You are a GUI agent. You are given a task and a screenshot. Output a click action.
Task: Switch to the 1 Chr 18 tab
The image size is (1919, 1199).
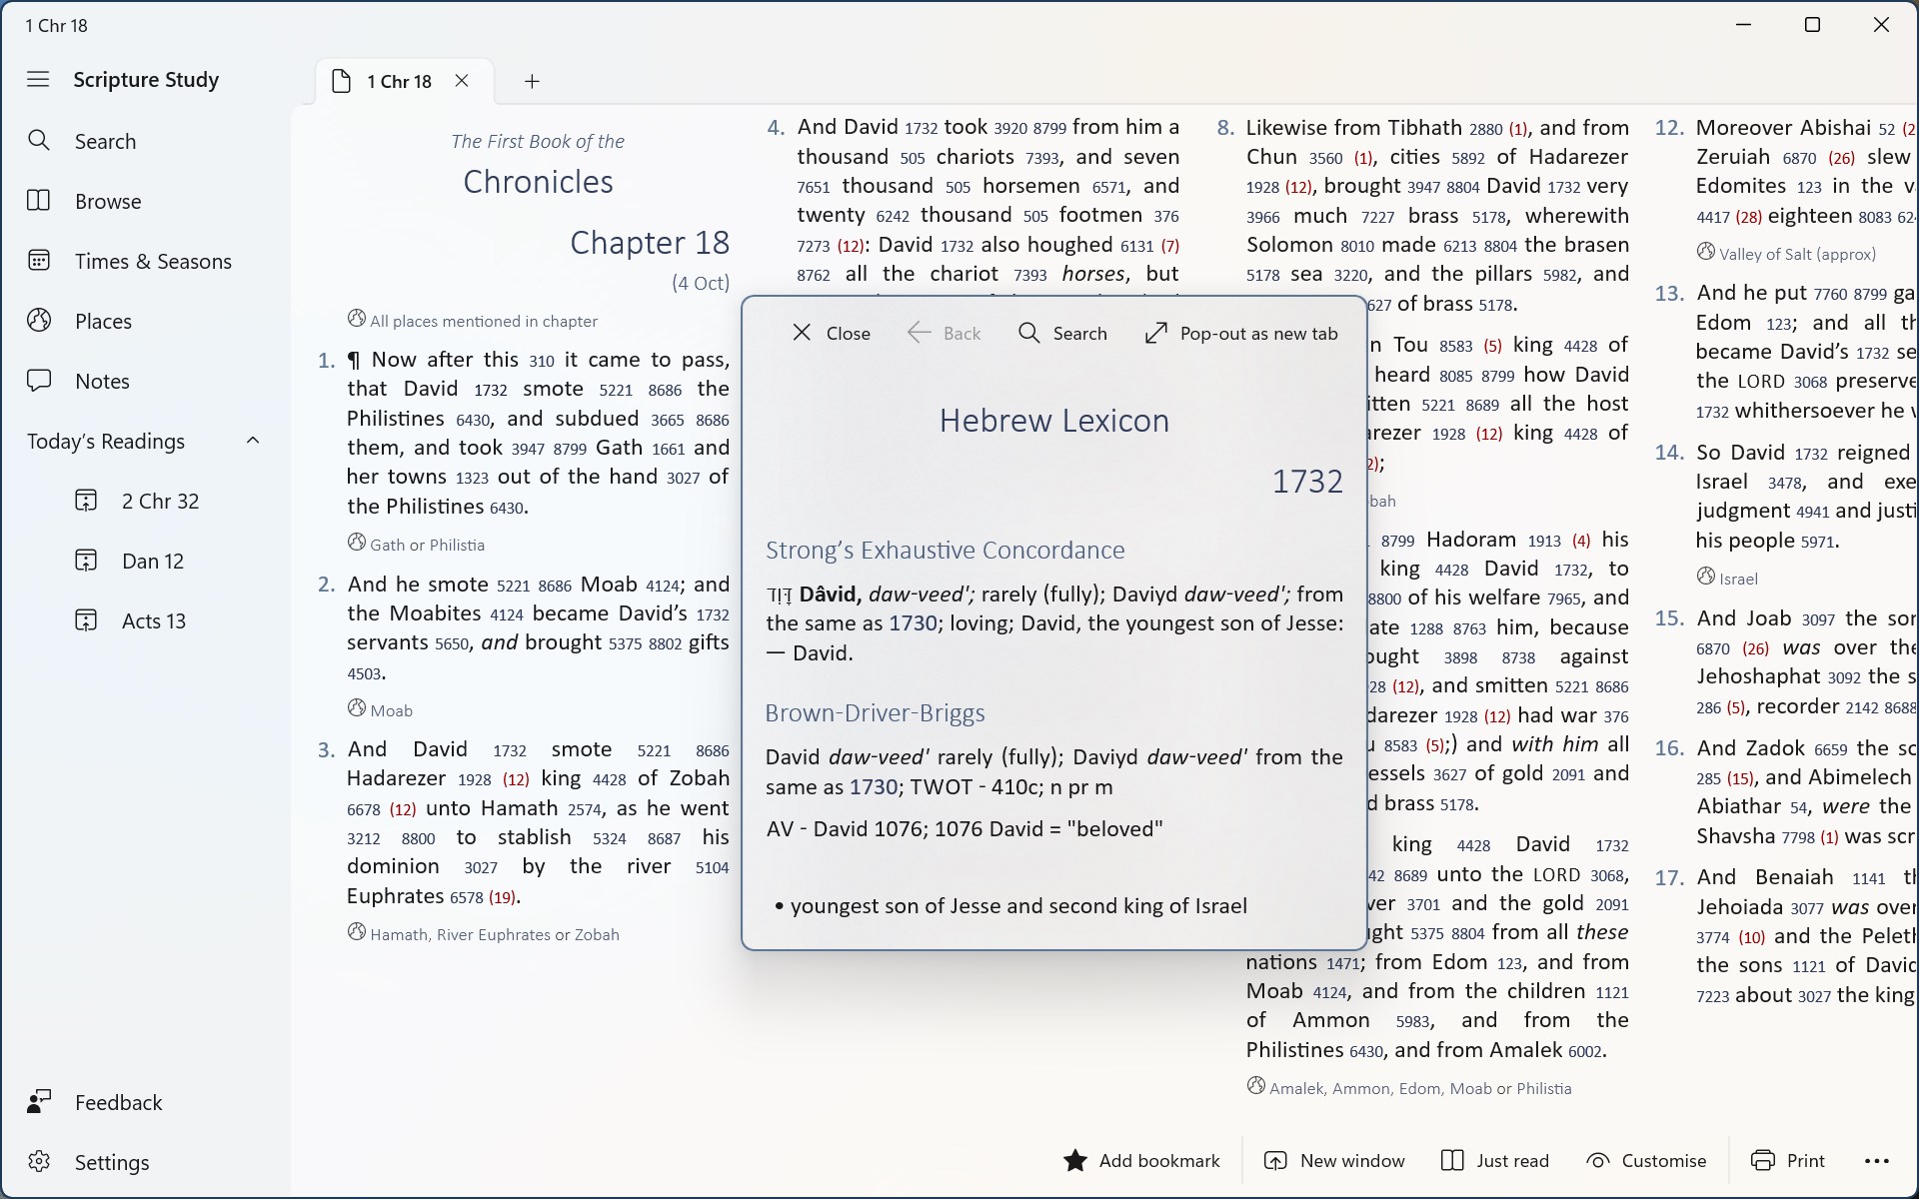coord(399,81)
